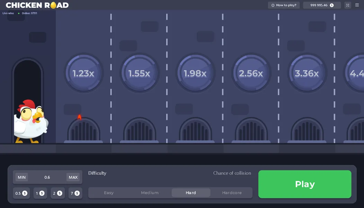This screenshot has height=208, width=364.
Task: Select the Medium difficulty tab
Action: click(150, 192)
